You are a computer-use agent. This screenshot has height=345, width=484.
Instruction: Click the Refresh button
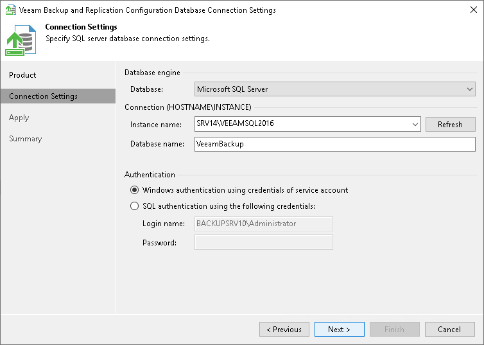coord(451,124)
